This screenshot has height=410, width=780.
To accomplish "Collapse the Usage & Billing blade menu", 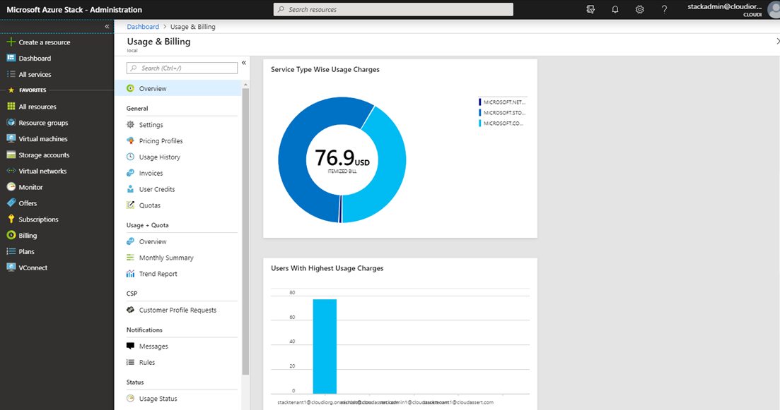I will coord(244,63).
